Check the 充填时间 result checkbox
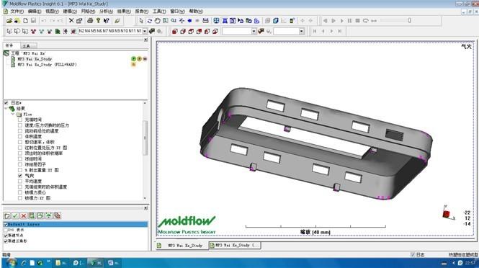This screenshot has height=268, width=479. 20,120
